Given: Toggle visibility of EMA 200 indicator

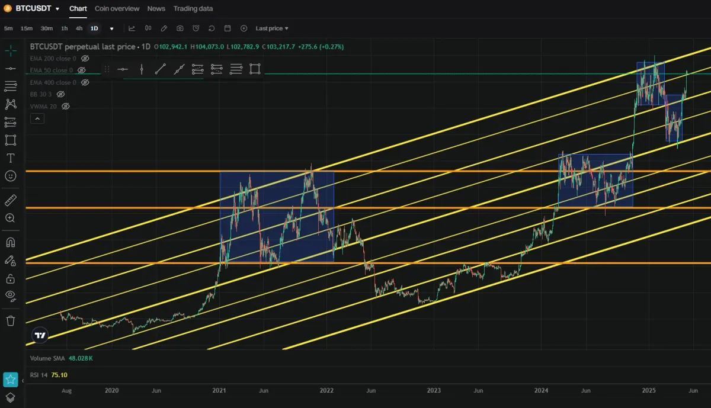Looking at the screenshot, I should pos(85,59).
